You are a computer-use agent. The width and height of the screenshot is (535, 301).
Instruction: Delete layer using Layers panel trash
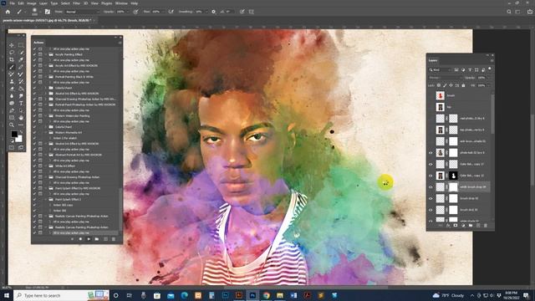[486, 226]
